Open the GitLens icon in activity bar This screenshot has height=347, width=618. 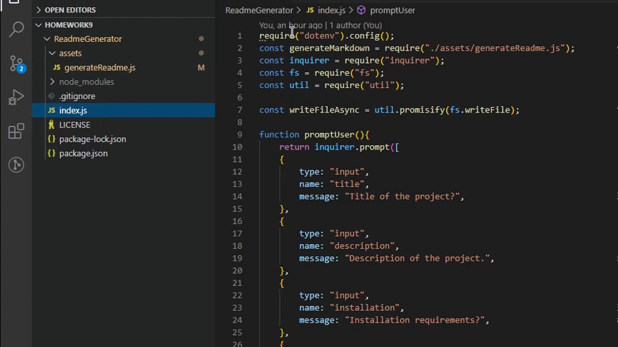[16, 165]
